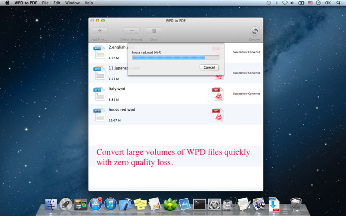This screenshot has width=346, height=216.
Task: Click the volume speaker icon in menu bar
Action: (292, 3)
